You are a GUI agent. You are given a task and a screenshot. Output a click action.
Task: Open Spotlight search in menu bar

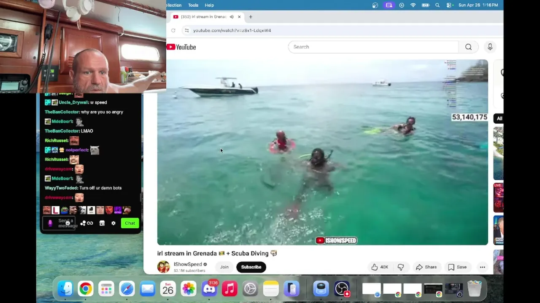coord(437,5)
